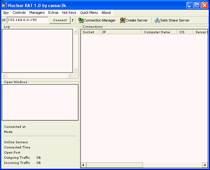Click the Create Server toolbar icon
Viewport: 210px width, 170px height.
122,20
